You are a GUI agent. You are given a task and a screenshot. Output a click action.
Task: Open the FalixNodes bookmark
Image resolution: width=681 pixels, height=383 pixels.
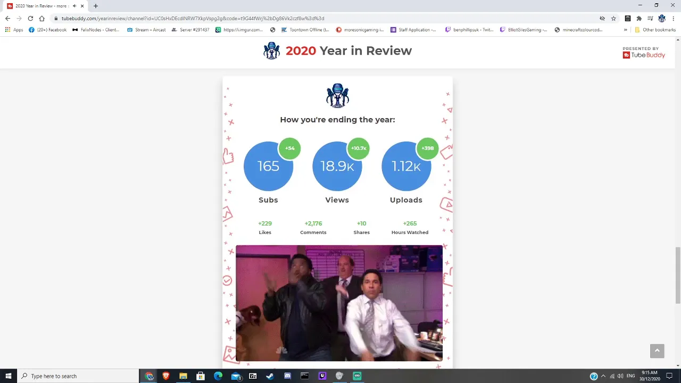point(96,30)
